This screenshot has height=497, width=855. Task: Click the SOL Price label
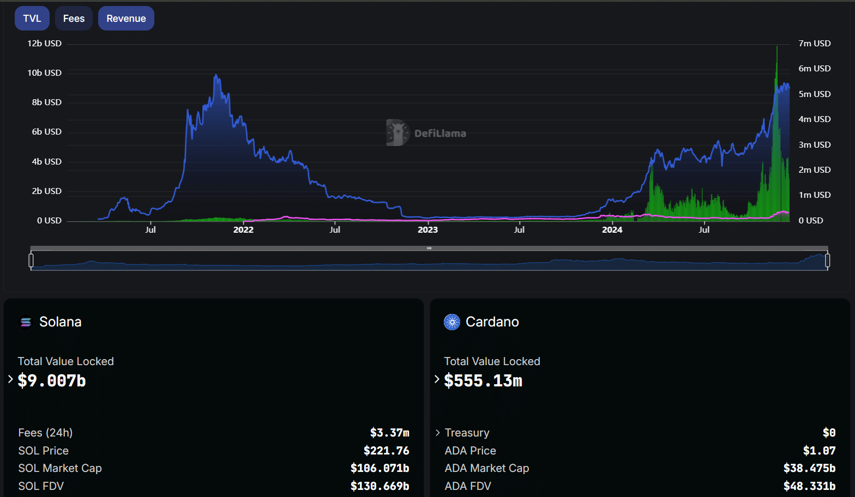[44, 451]
